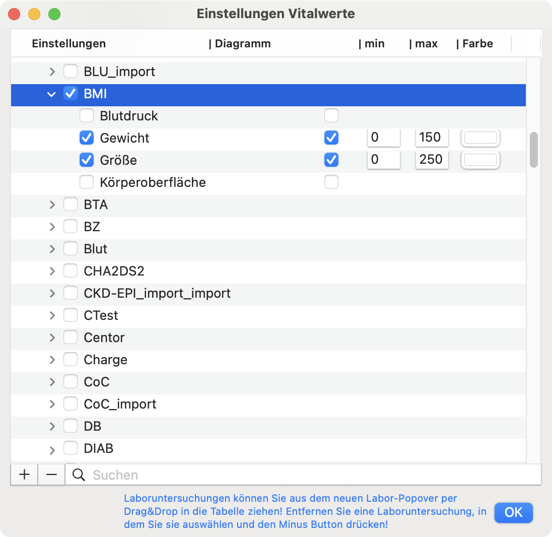
Task: Expand the Charge group
Action: click(x=52, y=360)
